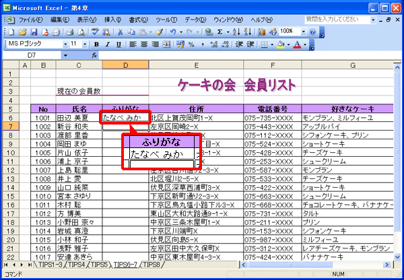
Task: Apply red font color A
Action: click(x=298, y=44)
